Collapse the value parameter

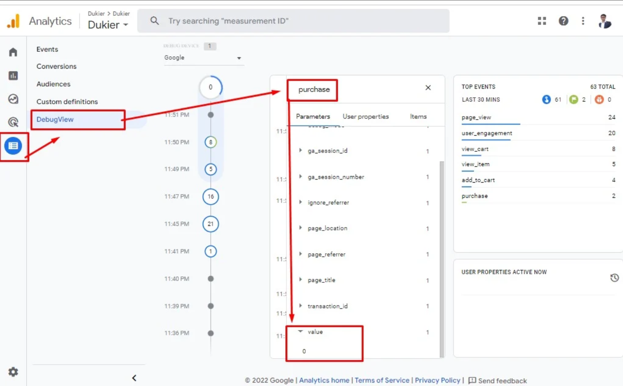click(301, 332)
